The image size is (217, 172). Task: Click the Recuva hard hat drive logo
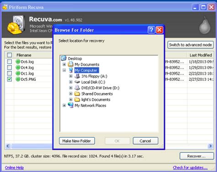tap(16, 25)
